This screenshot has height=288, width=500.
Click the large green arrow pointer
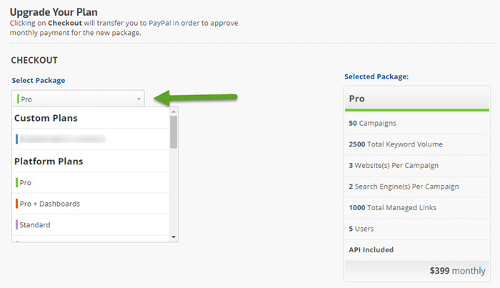click(x=196, y=96)
